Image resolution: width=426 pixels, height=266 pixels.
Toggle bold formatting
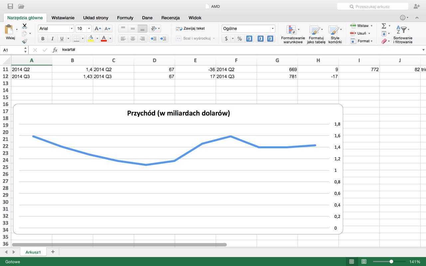(x=43, y=39)
